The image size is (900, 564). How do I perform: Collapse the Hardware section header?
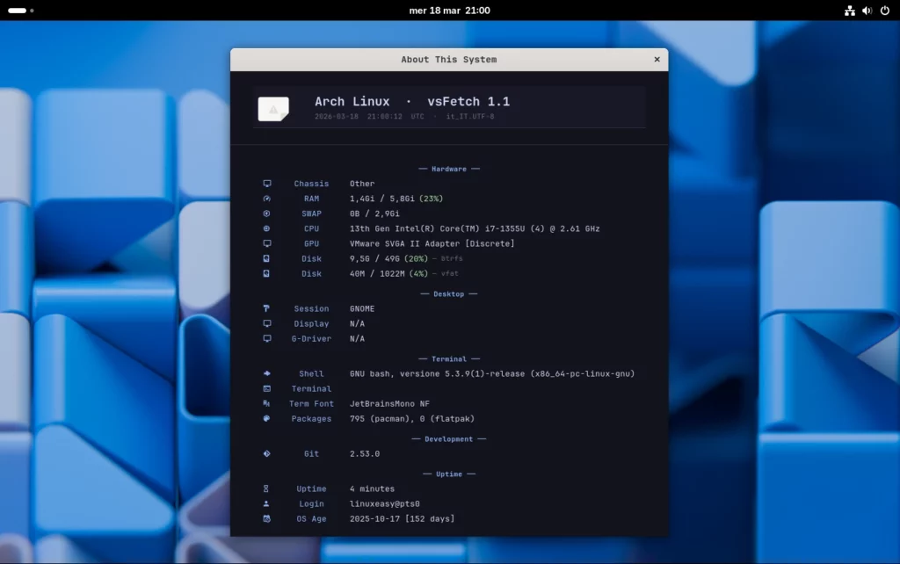point(449,169)
